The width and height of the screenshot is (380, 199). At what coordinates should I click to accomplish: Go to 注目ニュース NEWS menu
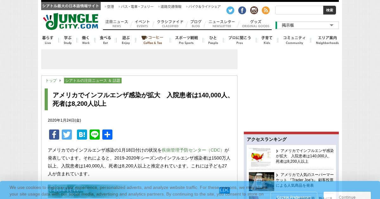[x=117, y=24]
